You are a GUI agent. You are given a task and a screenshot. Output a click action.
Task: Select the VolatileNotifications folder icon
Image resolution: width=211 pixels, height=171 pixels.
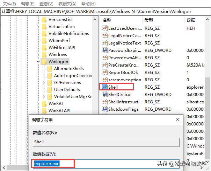pyautogui.click(x=44, y=34)
